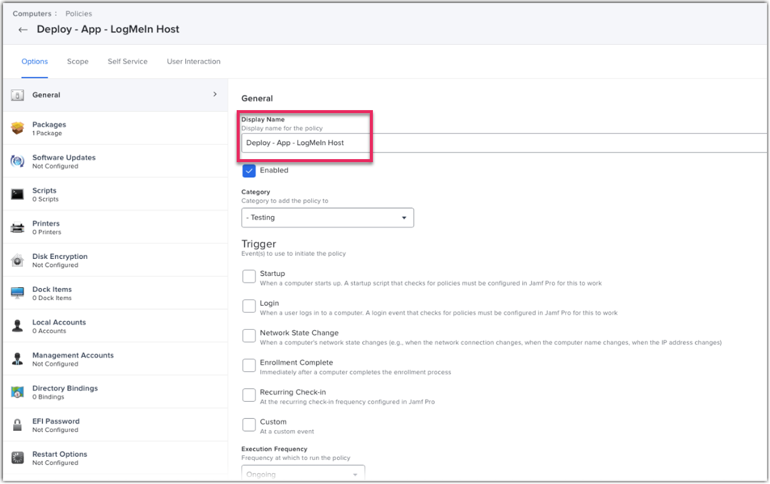Click the Policies breadcrumb link
Image resolution: width=770 pixels, height=484 pixels.
(78, 13)
